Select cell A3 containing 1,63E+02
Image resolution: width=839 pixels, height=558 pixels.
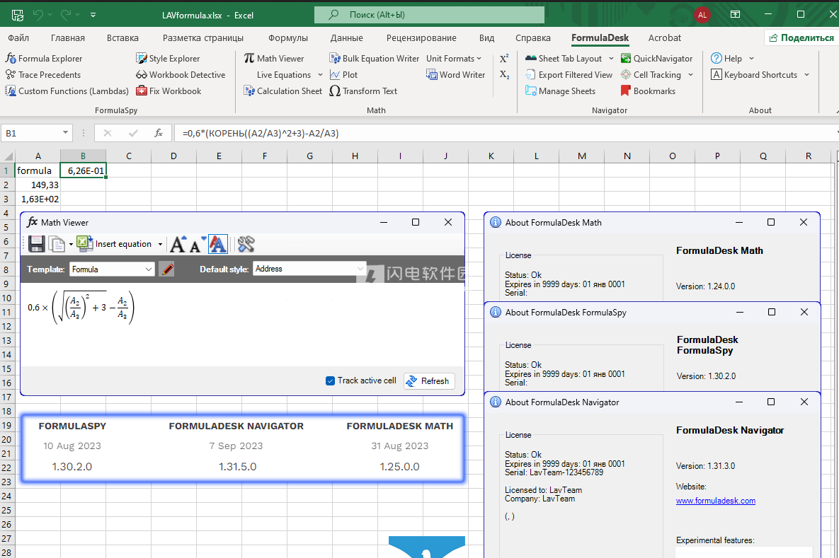click(x=38, y=199)
